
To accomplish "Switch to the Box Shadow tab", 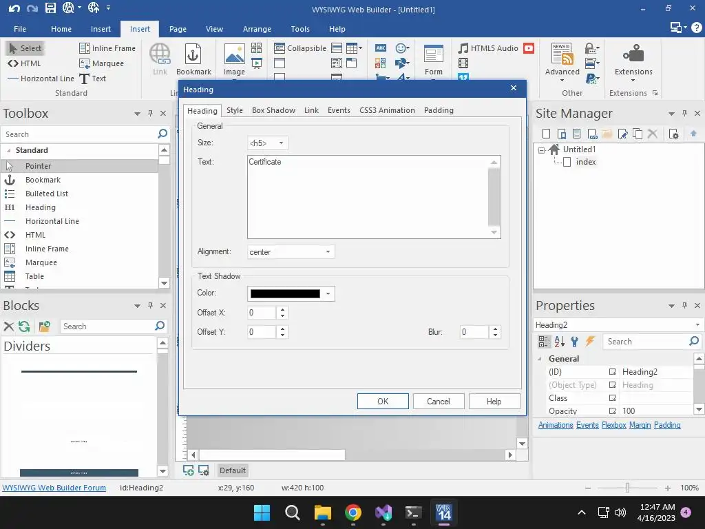I will [273, 110].
